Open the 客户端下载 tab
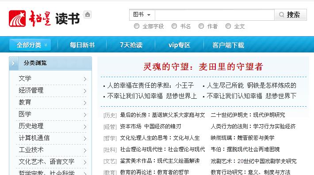Image resolution: width=314 pixels, height=175 pixels. [x=228, y=45]
